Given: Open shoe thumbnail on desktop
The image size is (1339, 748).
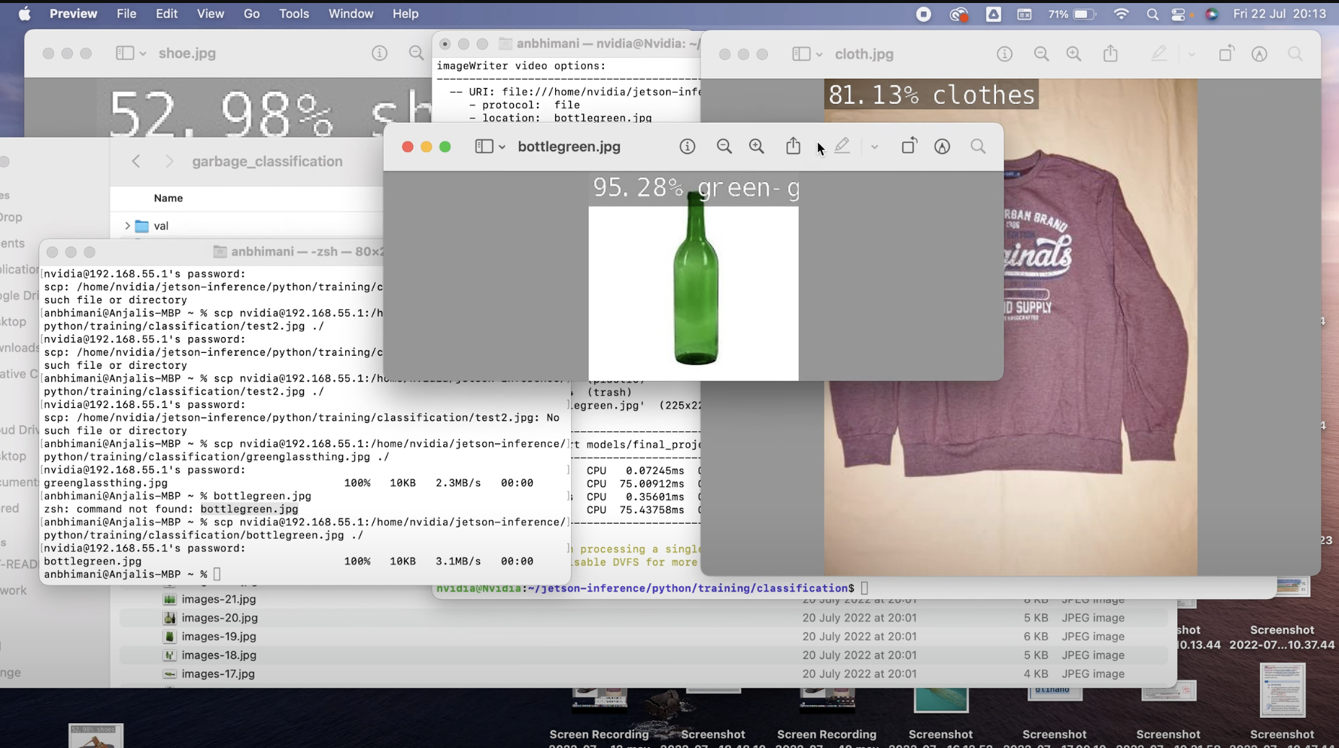Looking at the screenshot, I should point(96,735).
